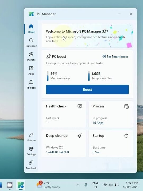
Task: Click the Temporary files level bar
Action: pyautogui.click(x=89, y=76)
